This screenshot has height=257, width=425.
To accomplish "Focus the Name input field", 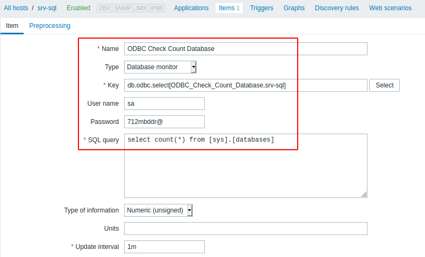I will (x=246, y=49).
